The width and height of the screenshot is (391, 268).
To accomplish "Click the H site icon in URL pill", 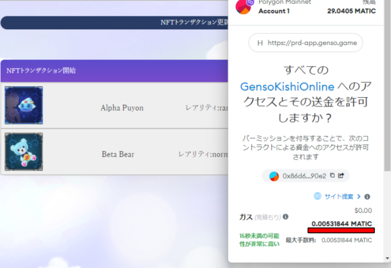I will tap(260, 43).
